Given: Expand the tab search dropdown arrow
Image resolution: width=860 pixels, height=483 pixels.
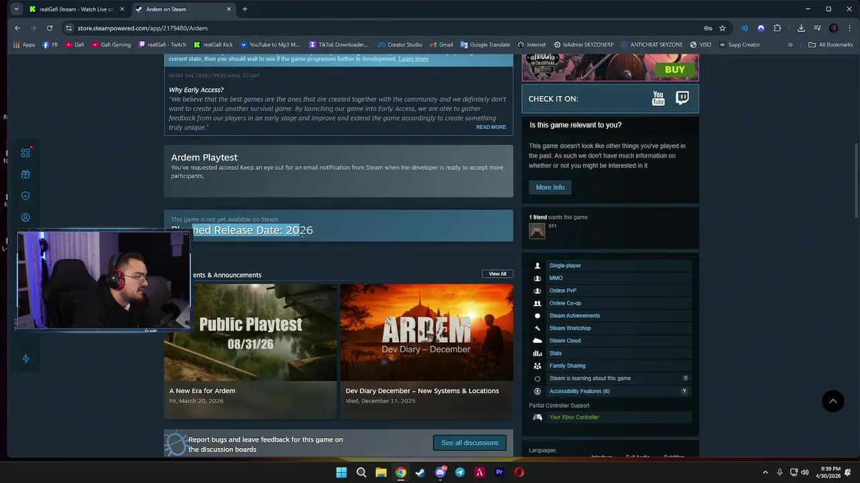Looking at the screenshot, I should tap(16, 9).
